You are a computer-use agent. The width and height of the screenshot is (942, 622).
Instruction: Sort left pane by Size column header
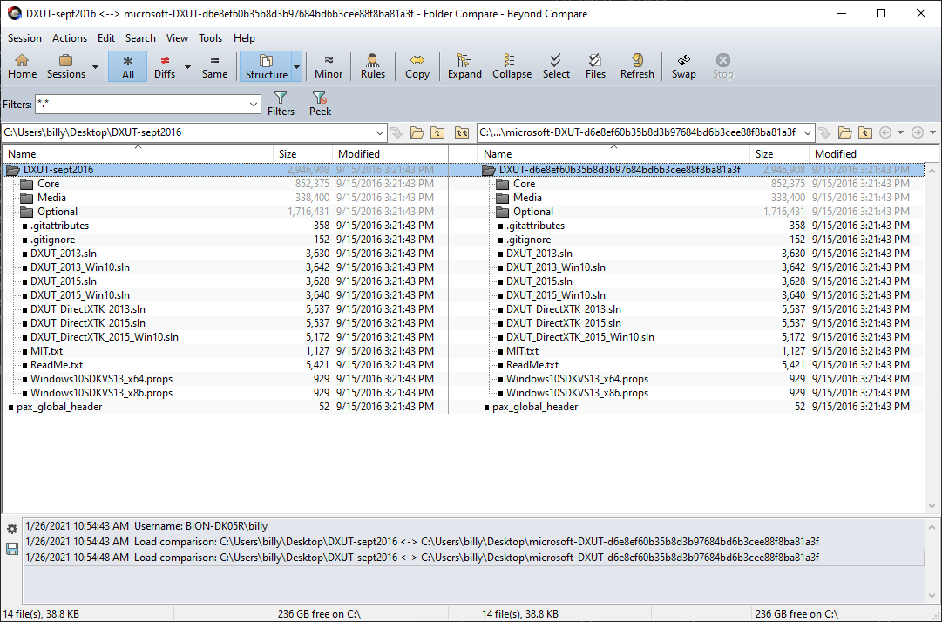click(302, 153)
